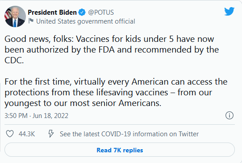Image resolution: width=242 pixels, height=163 pixels.
Task: Click the 44.3K likes count
Action: pyautogui.click(x=27, y=134)
